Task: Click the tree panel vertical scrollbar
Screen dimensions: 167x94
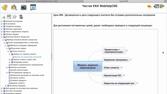Action: click(52, 56)
